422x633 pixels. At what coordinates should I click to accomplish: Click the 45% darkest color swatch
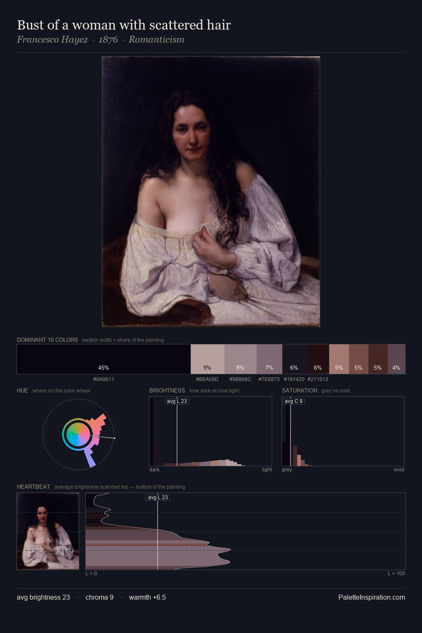104,359
